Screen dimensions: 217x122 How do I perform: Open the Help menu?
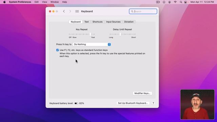(x=64, y=2)
